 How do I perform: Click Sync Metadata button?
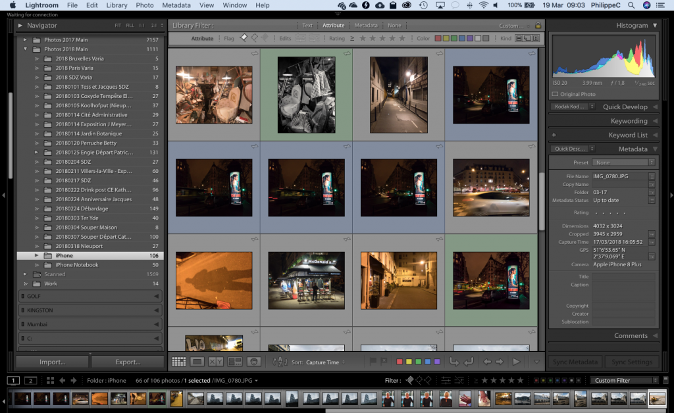pyautogui.click(x=575, y=362)
